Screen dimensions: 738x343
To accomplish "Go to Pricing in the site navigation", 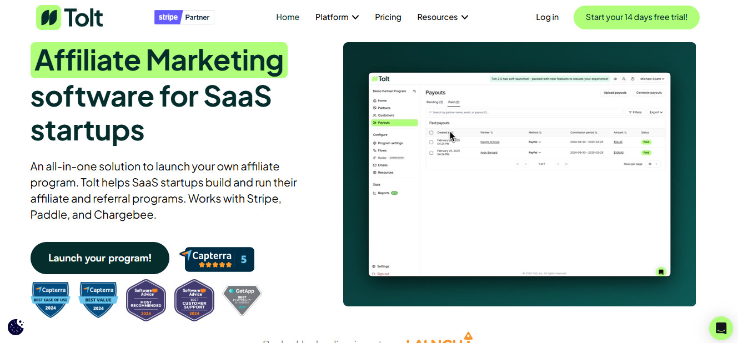I will tap(388, 17).
